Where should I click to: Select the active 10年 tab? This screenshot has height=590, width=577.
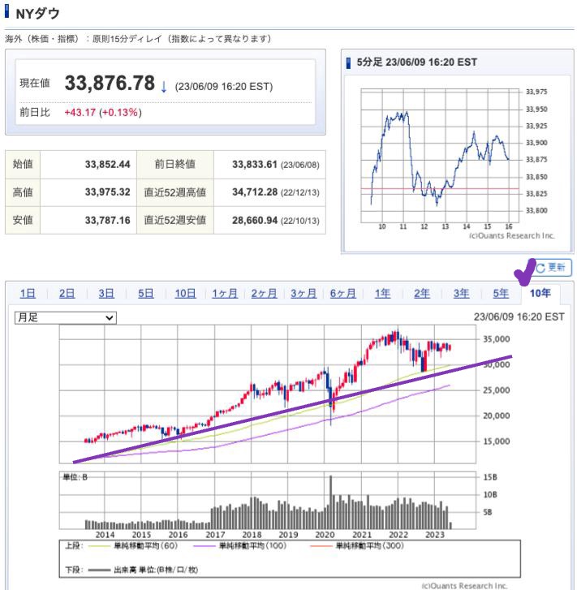tap(540, 294)
